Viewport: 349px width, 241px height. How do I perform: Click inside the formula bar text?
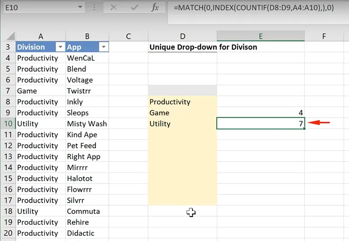point(253,8)
